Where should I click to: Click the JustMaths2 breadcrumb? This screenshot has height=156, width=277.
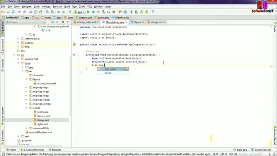[10, 18]
